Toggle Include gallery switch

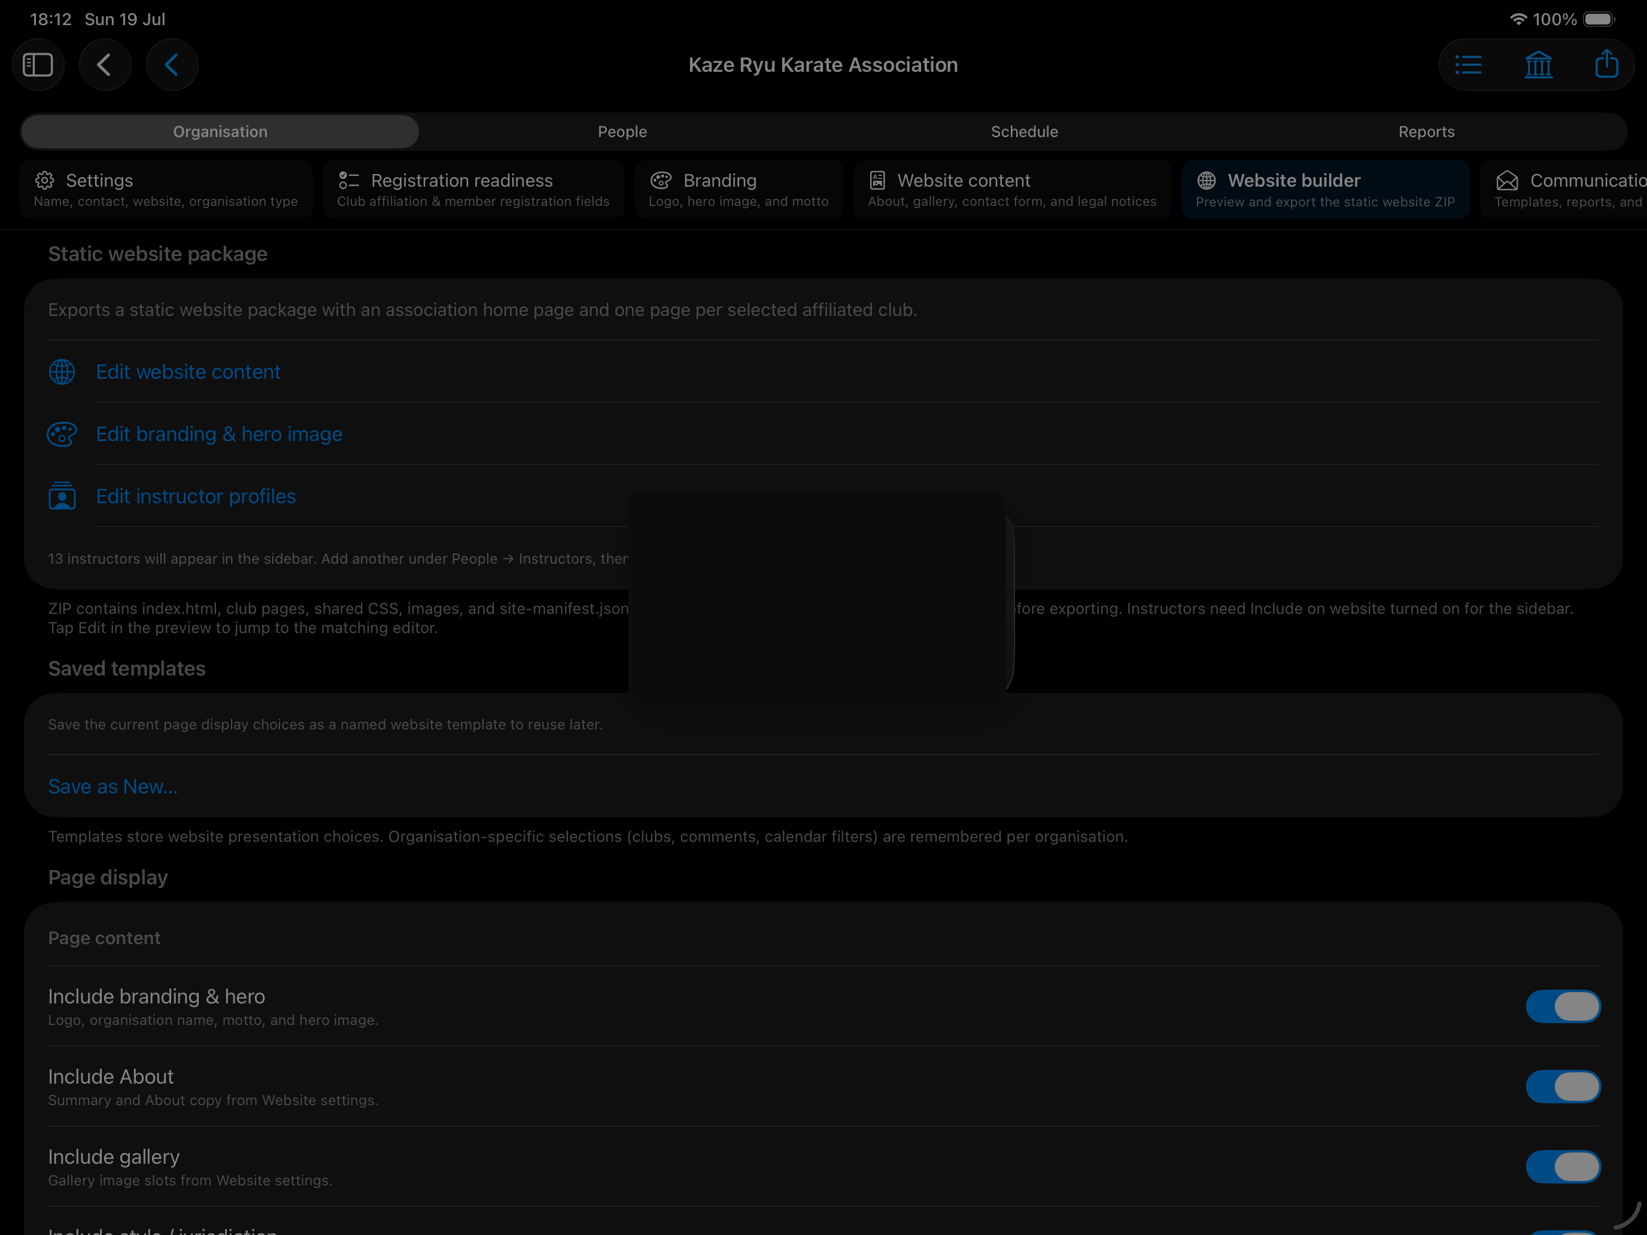(x=1563, y=1167)
